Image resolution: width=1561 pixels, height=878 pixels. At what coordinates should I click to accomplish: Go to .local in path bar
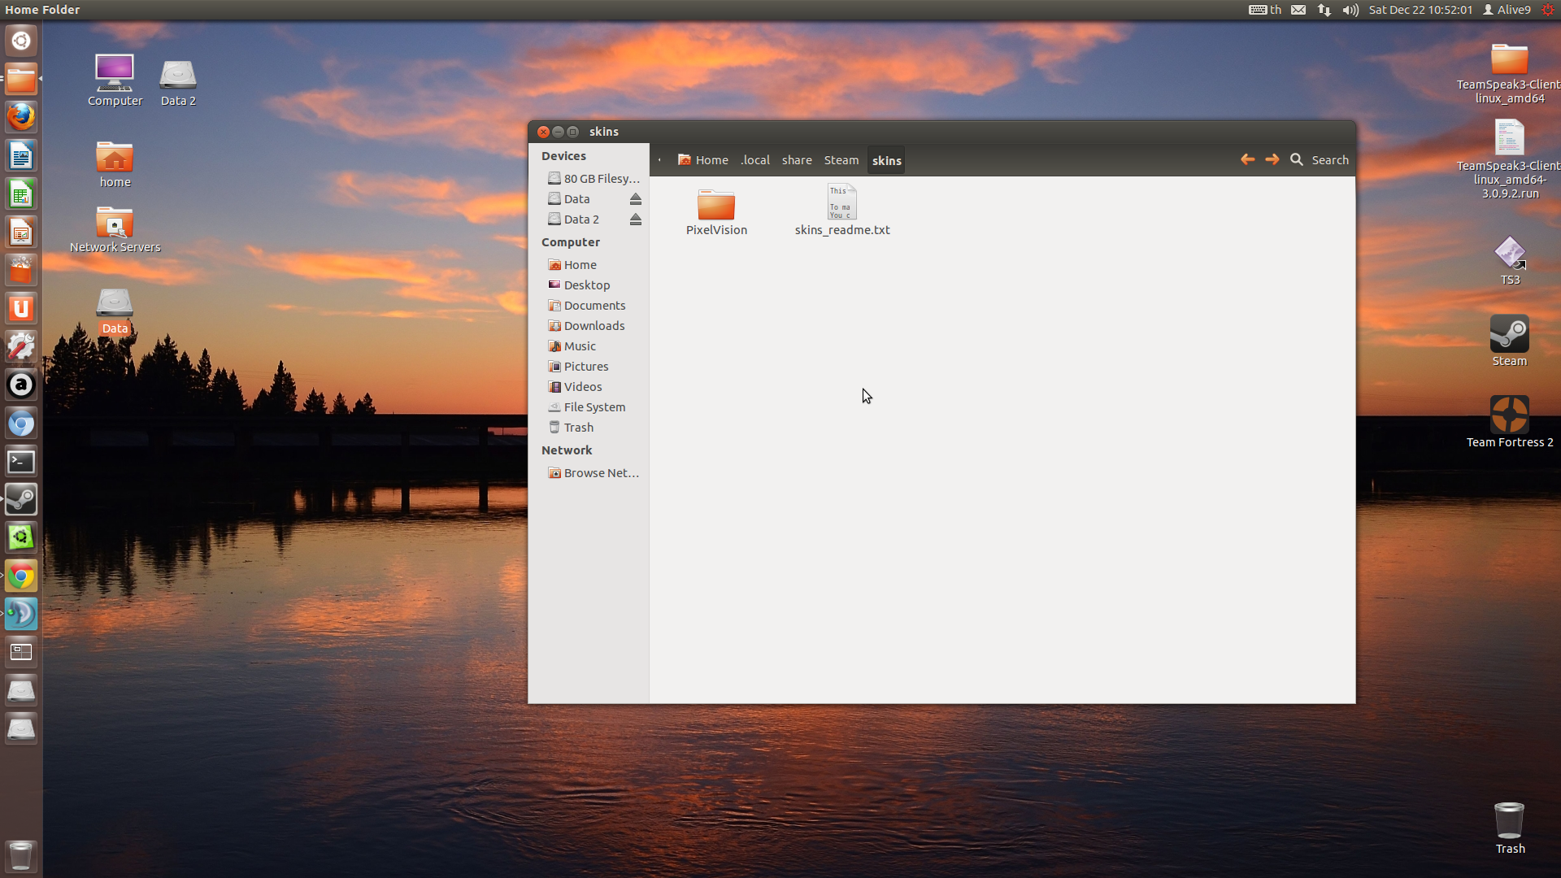[754, 160]
